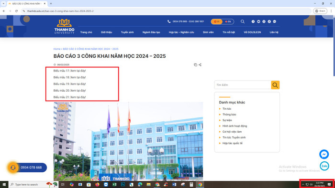Open the Về DOU3LE2N menu

pyautogui.click(x=252, y=32)
